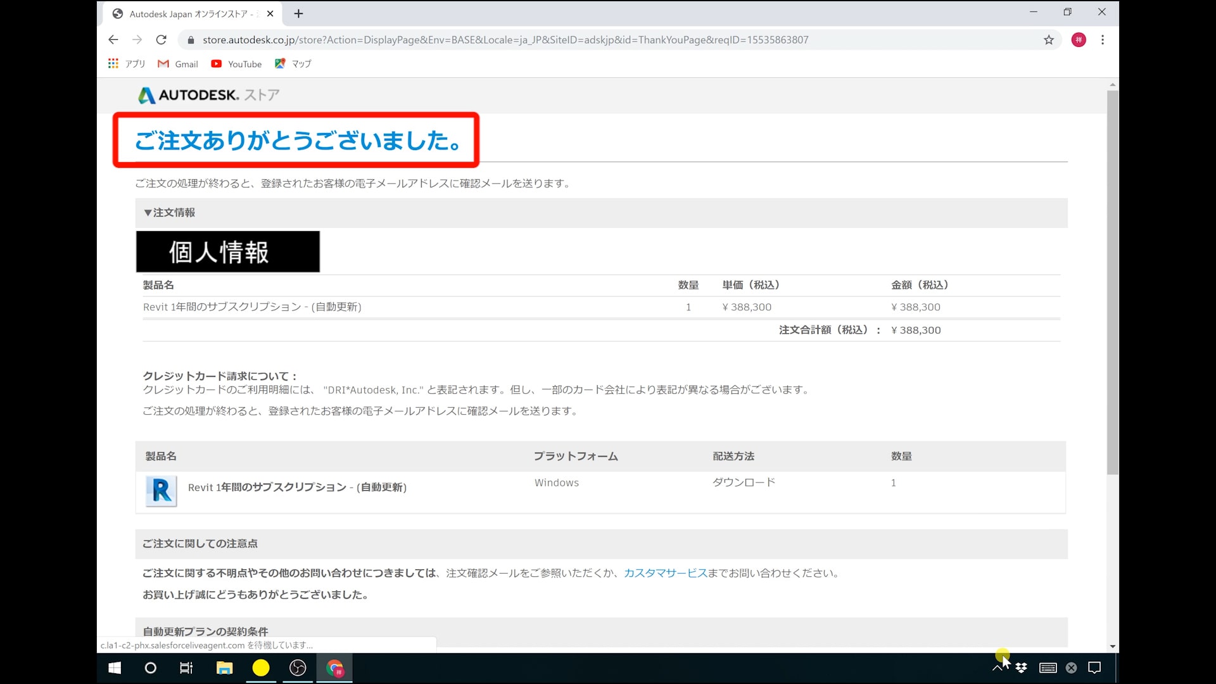Show hidden system tray icons
This screenshot has height=684, width=1216.
coord(997,668)
